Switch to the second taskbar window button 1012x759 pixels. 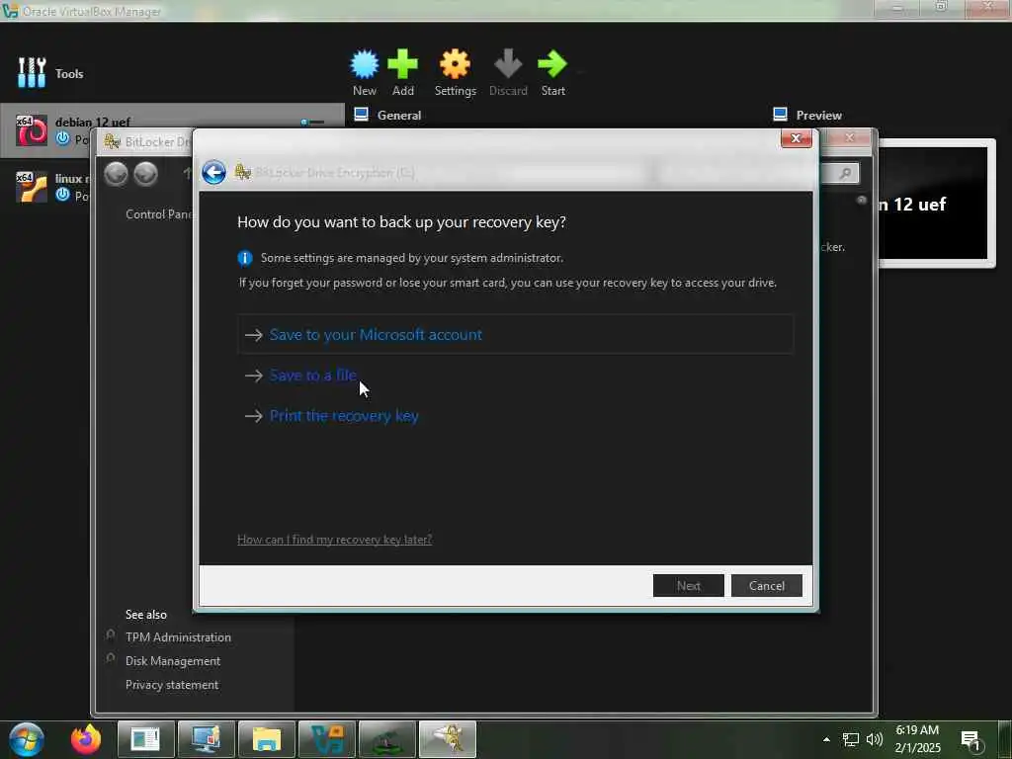(207, 739)
